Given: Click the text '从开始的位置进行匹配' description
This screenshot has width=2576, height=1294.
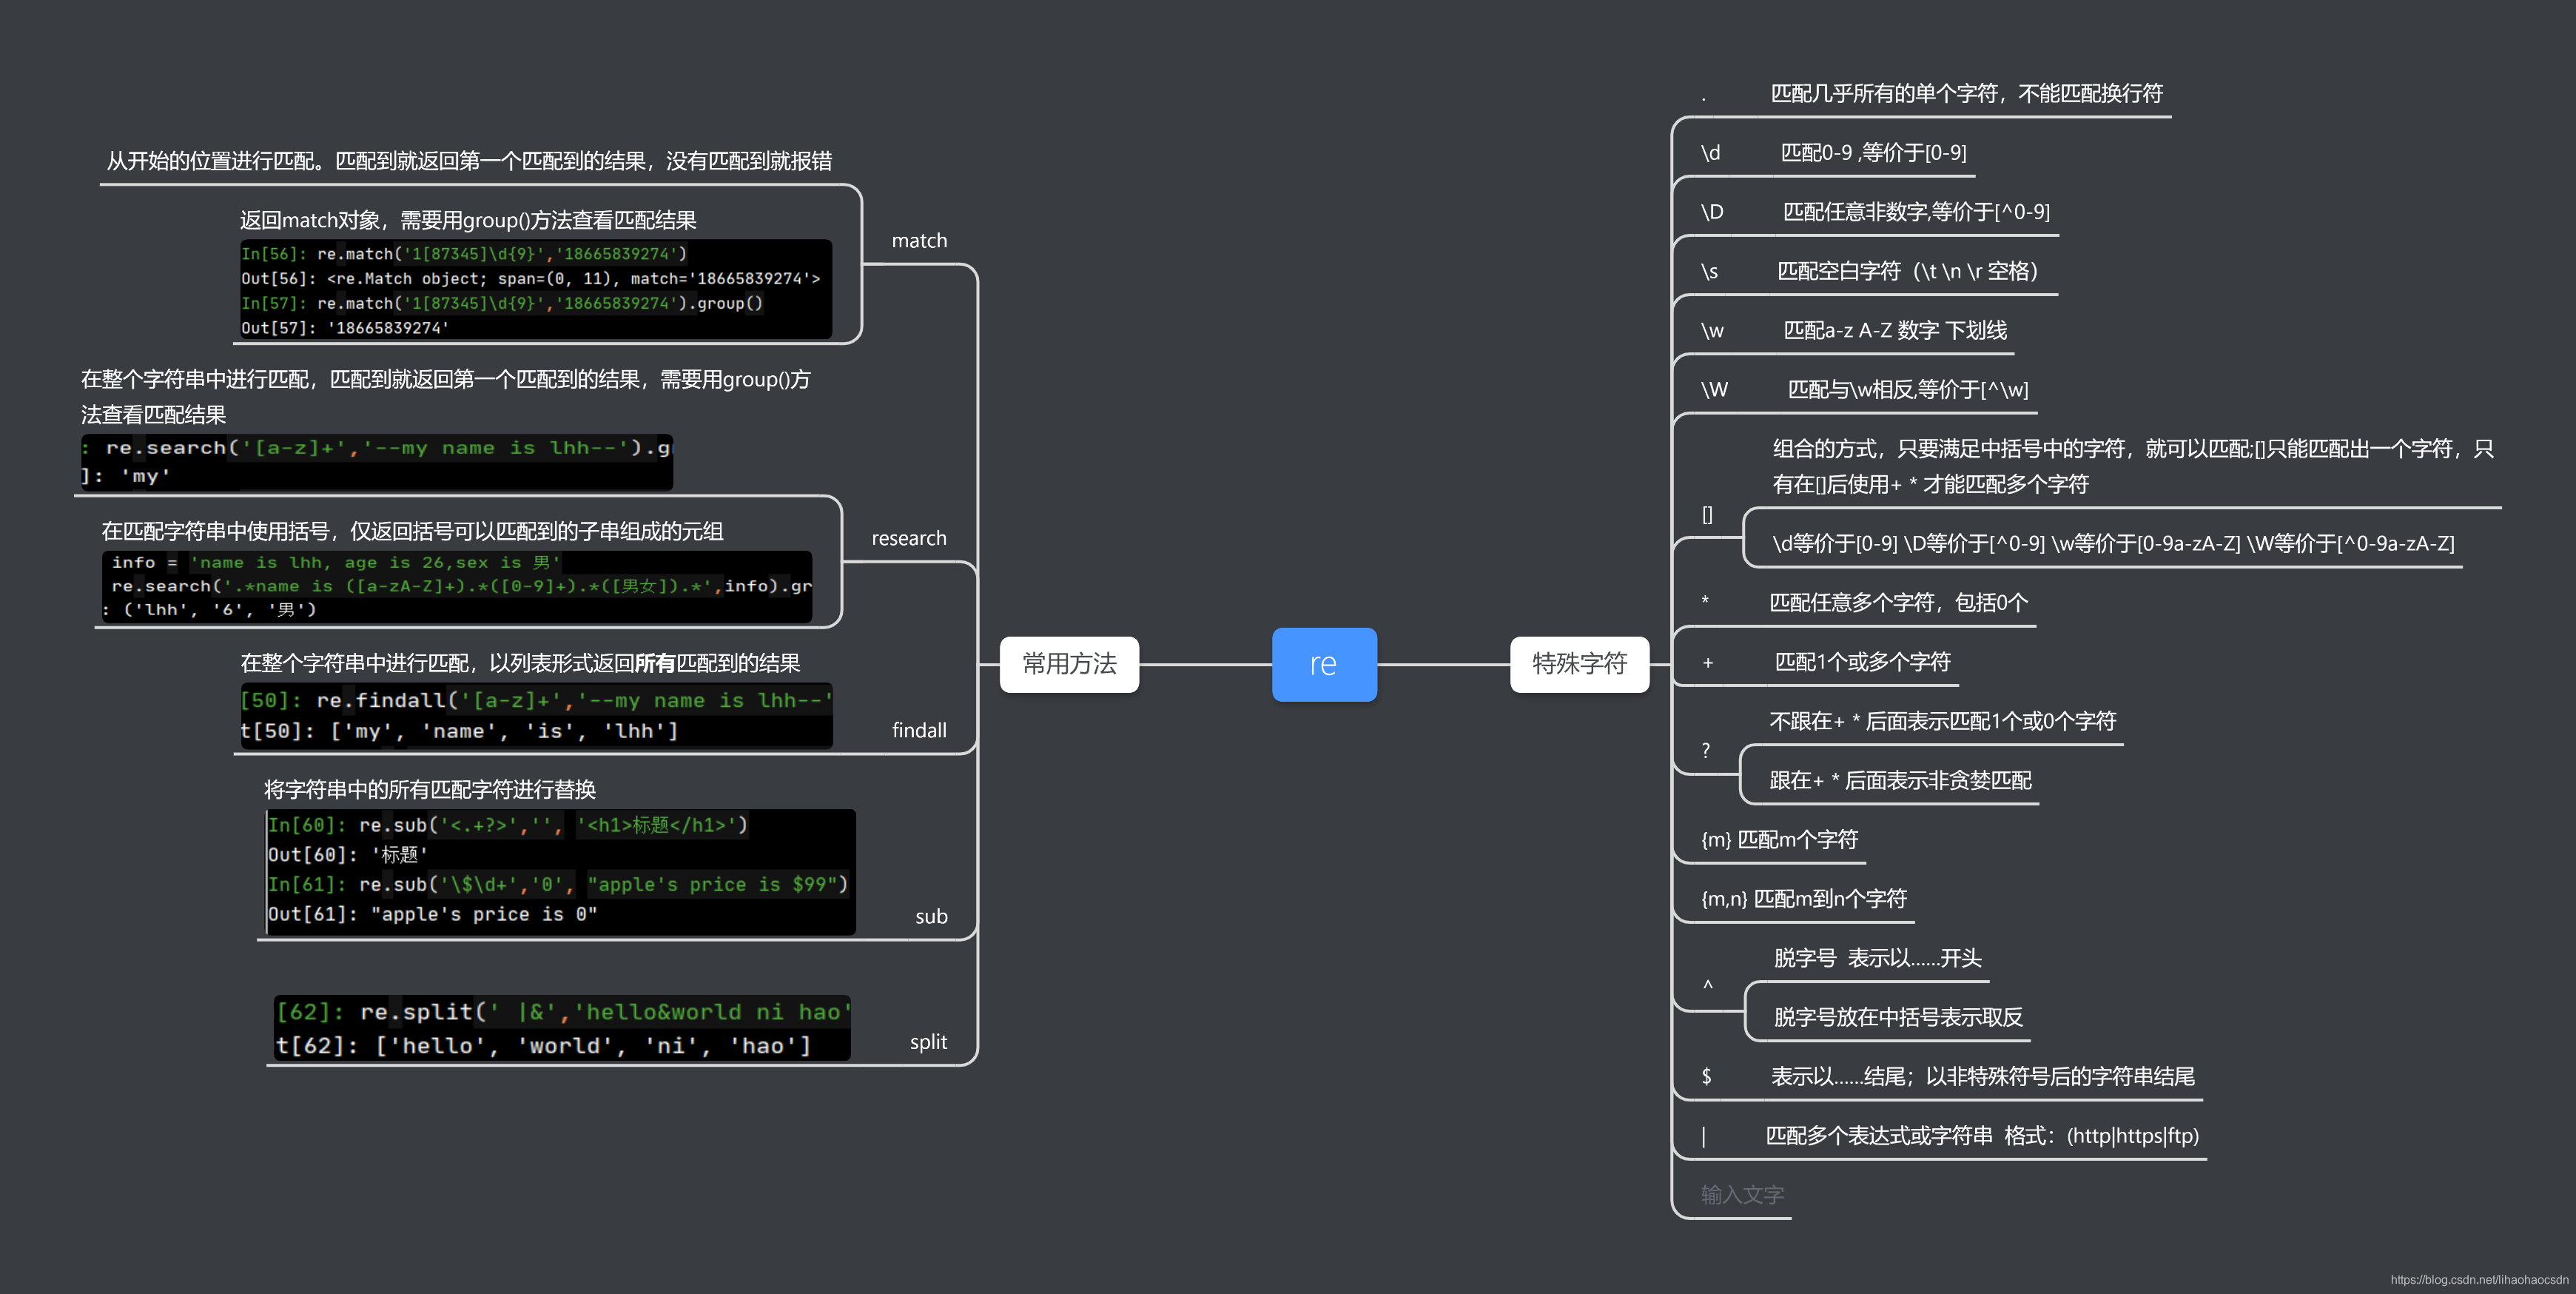Looking at the screenshot, I should 469,161.
